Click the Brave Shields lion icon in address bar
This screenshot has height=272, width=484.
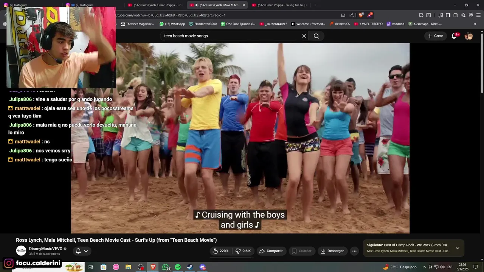(x=361, y=15)
